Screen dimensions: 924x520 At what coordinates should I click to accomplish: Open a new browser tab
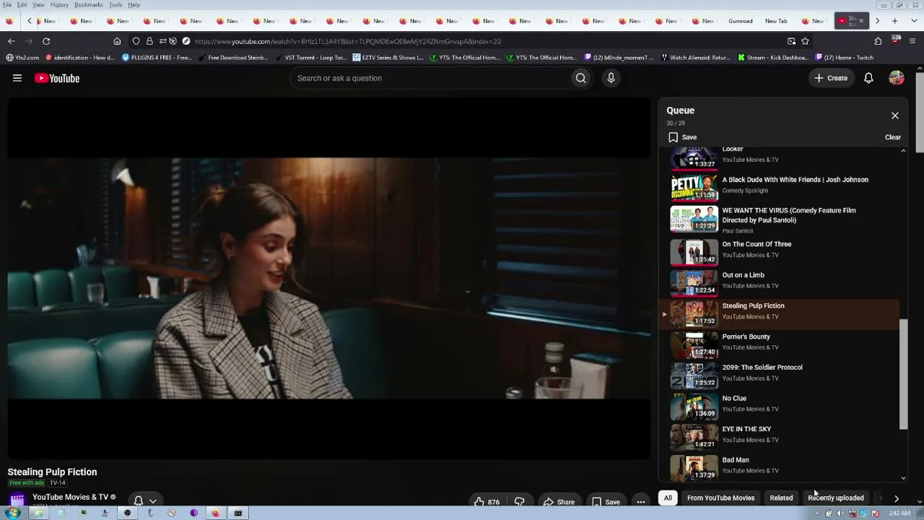[894, 21]
